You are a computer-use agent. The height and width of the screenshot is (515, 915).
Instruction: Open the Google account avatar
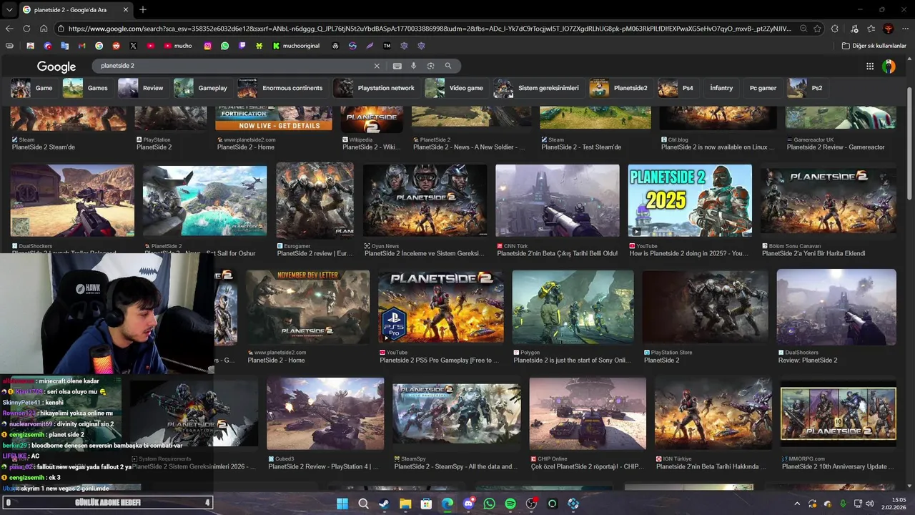pos(889,67)
